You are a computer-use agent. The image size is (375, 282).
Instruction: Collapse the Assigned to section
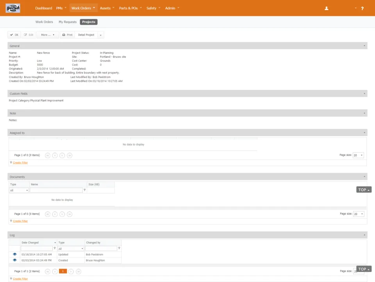click(364, 133)
